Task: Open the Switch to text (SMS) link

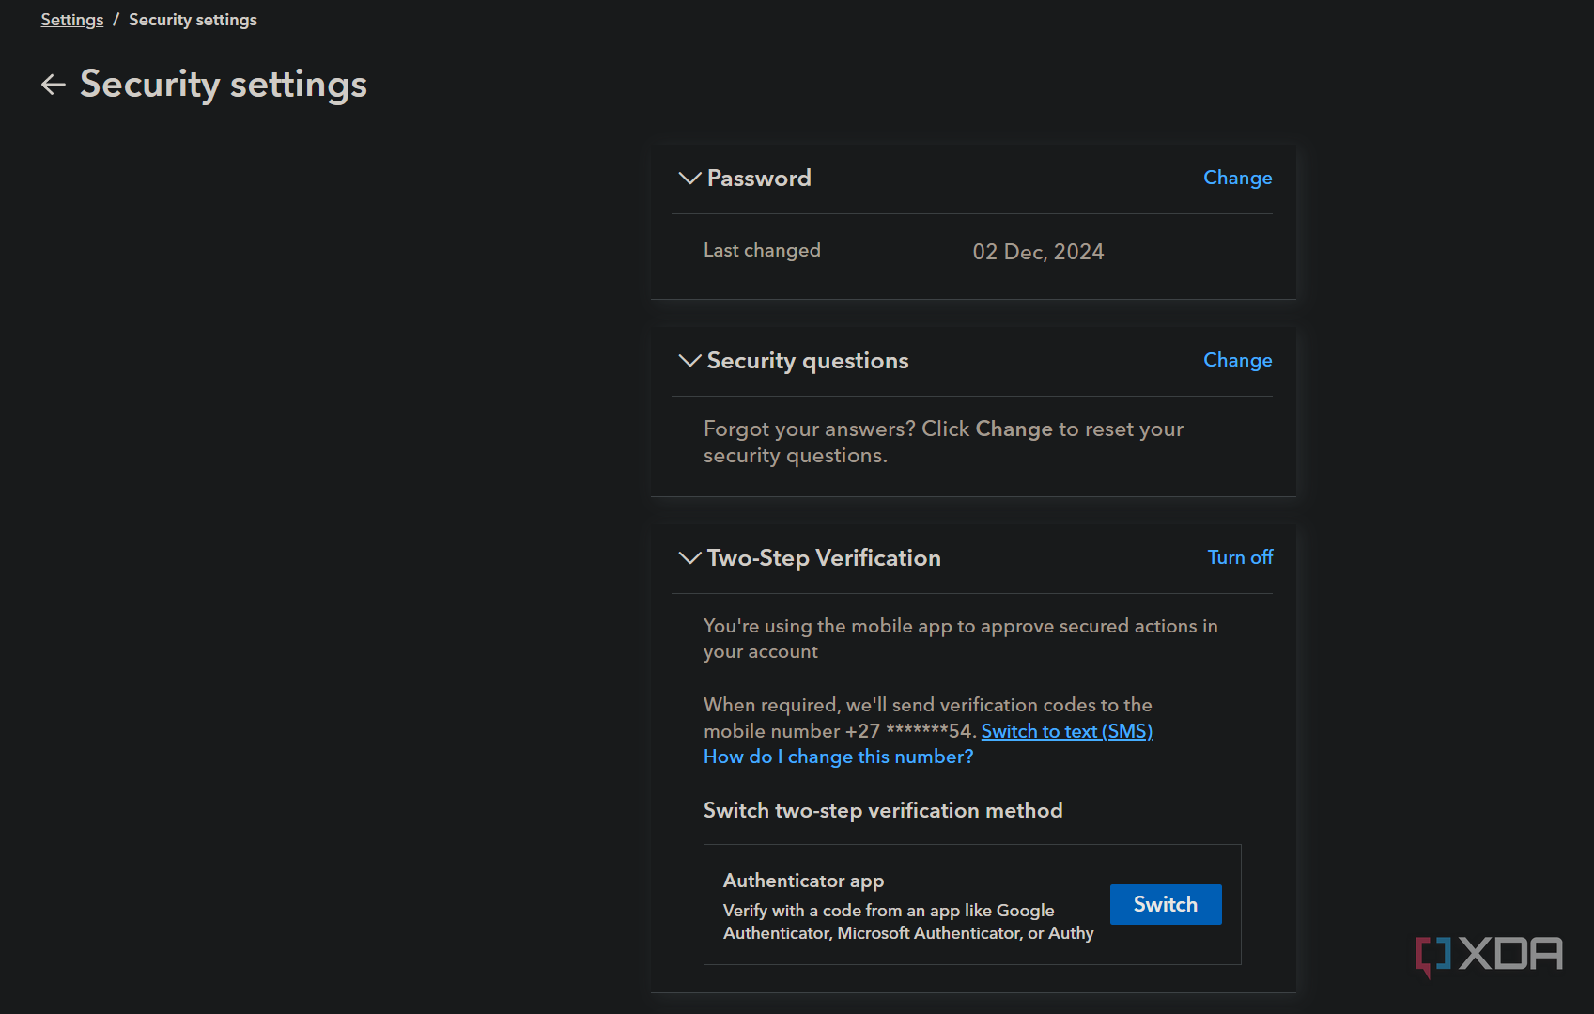Action: point(1066,731)
